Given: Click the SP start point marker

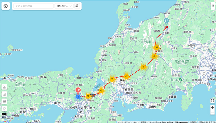Looking at the screenshot, I should pos(166,21).
